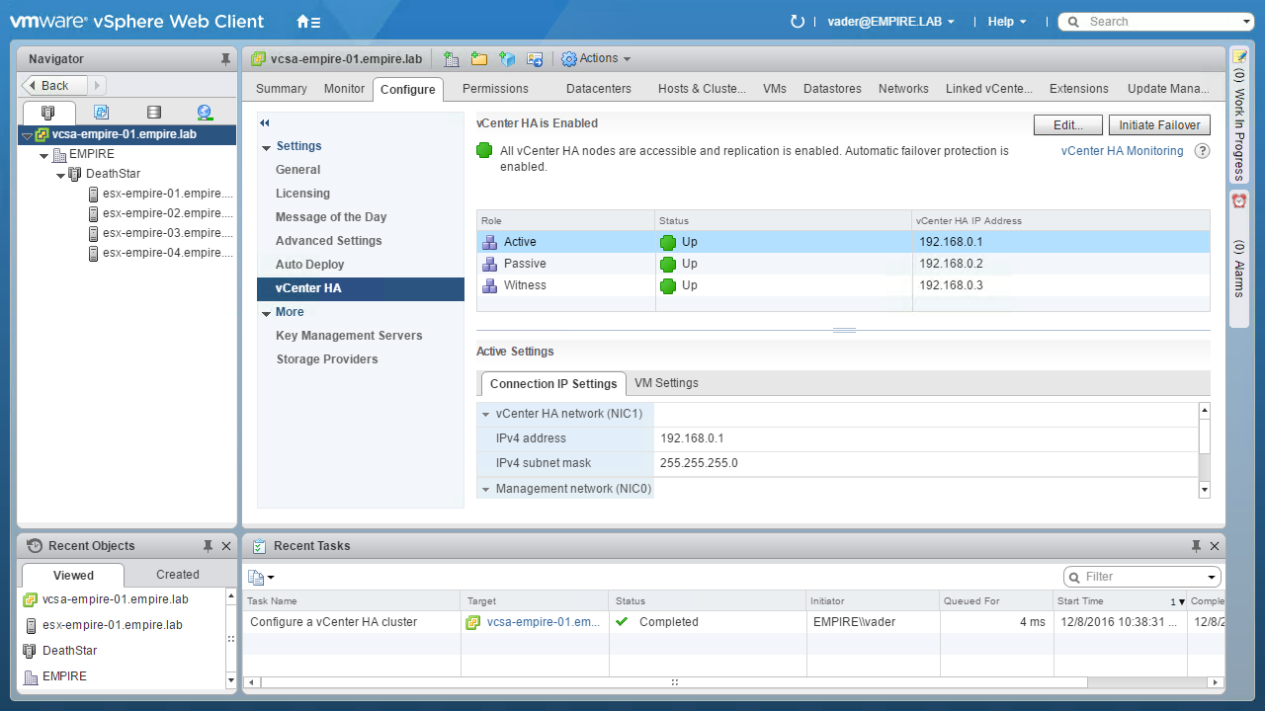Screen dimensions: 1265x711
Task: Click the refresh icon in the header
Action: [x=798, y=21]
